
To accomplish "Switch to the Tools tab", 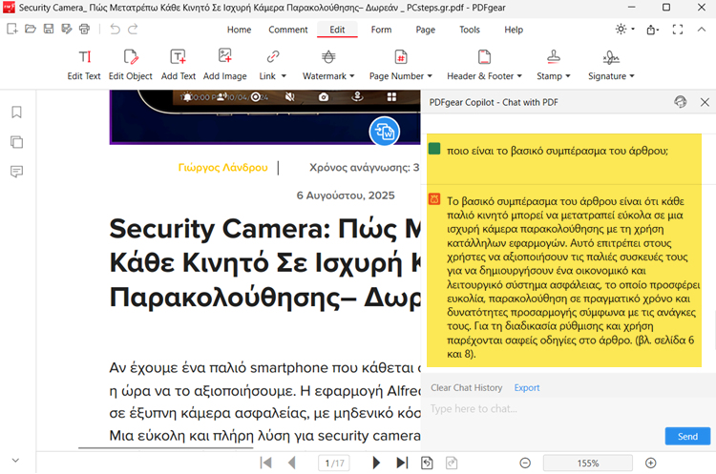I will [x=470, y=30].
